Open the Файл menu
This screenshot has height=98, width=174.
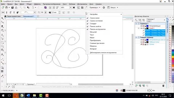click(3, 4)
